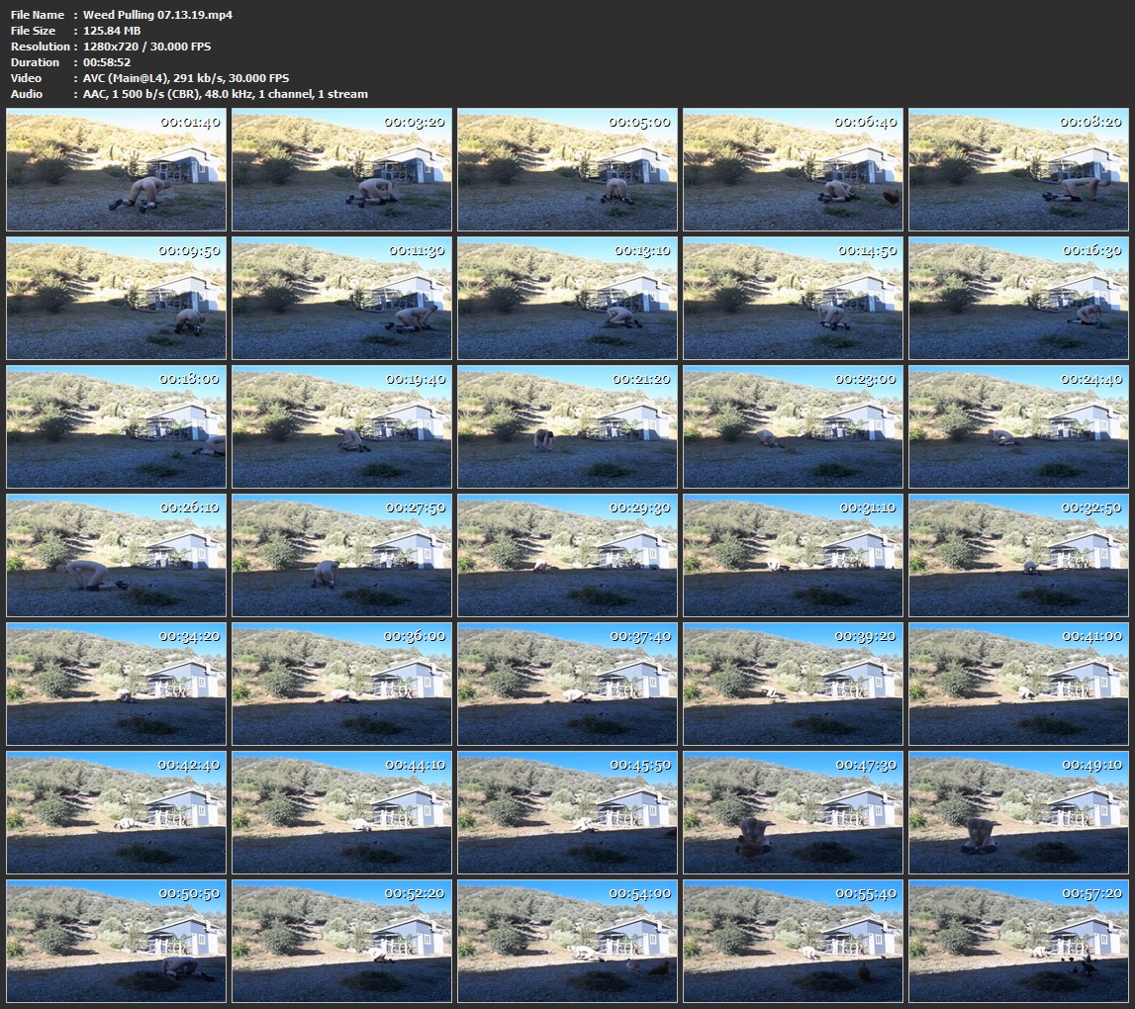Select the frame at 00:05:00
This screenshot has width=1135, height=1009.
pyautogui.click(x=568, y=170)
